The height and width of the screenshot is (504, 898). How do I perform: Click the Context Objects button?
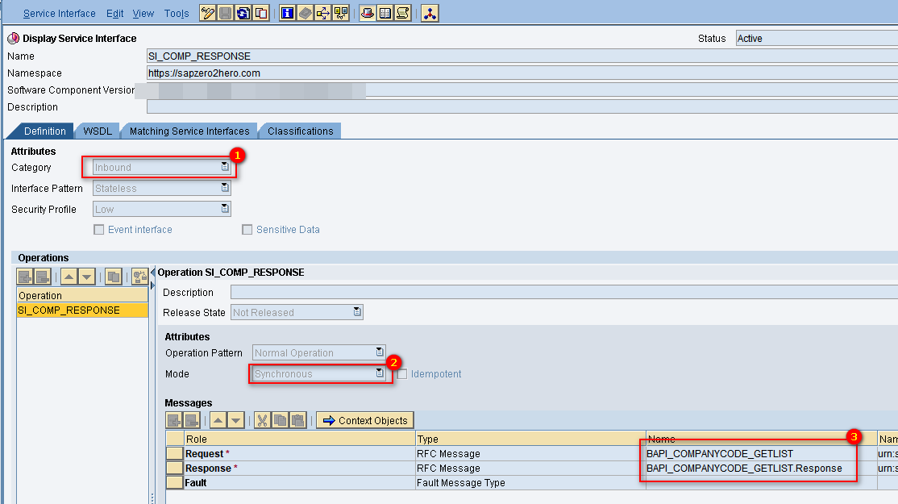click(x=365, y=420)
